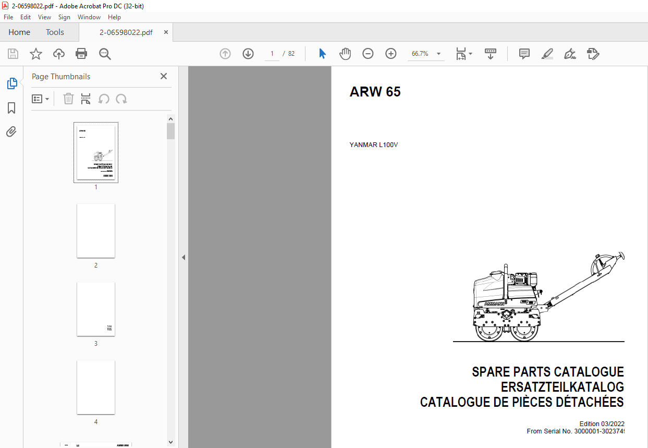Image resolution: width=648 pixels, height=448 pixels.
Task: Click the total pages count 82
Action: click(x=291, y=54)
